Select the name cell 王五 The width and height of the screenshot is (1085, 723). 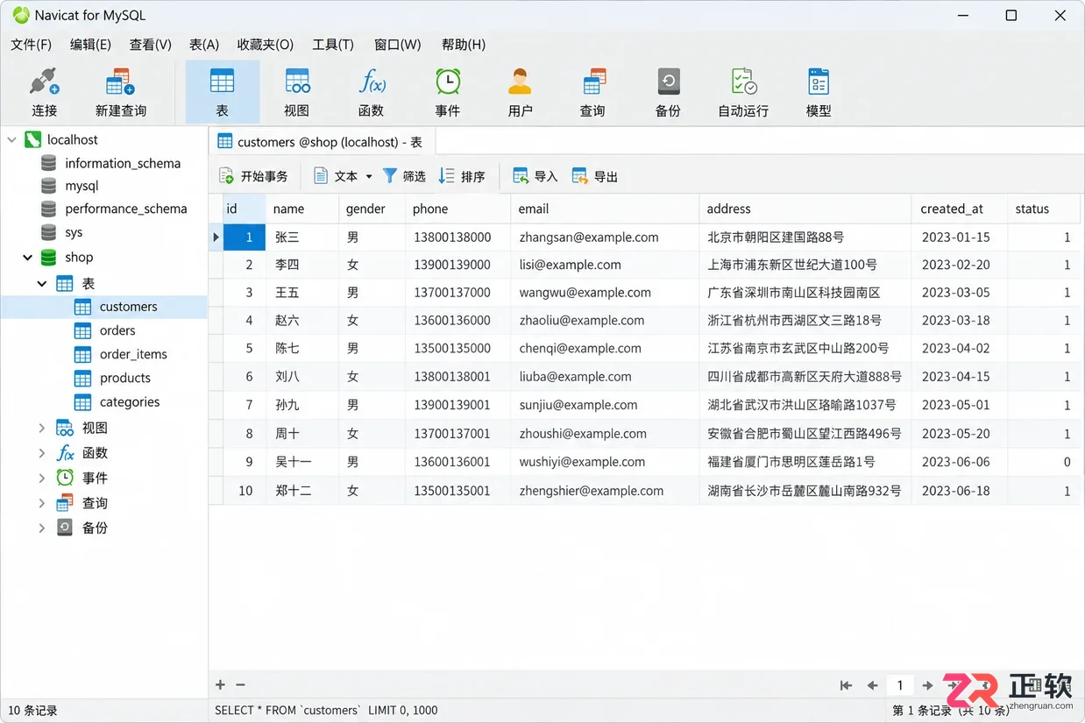point(302,293)
